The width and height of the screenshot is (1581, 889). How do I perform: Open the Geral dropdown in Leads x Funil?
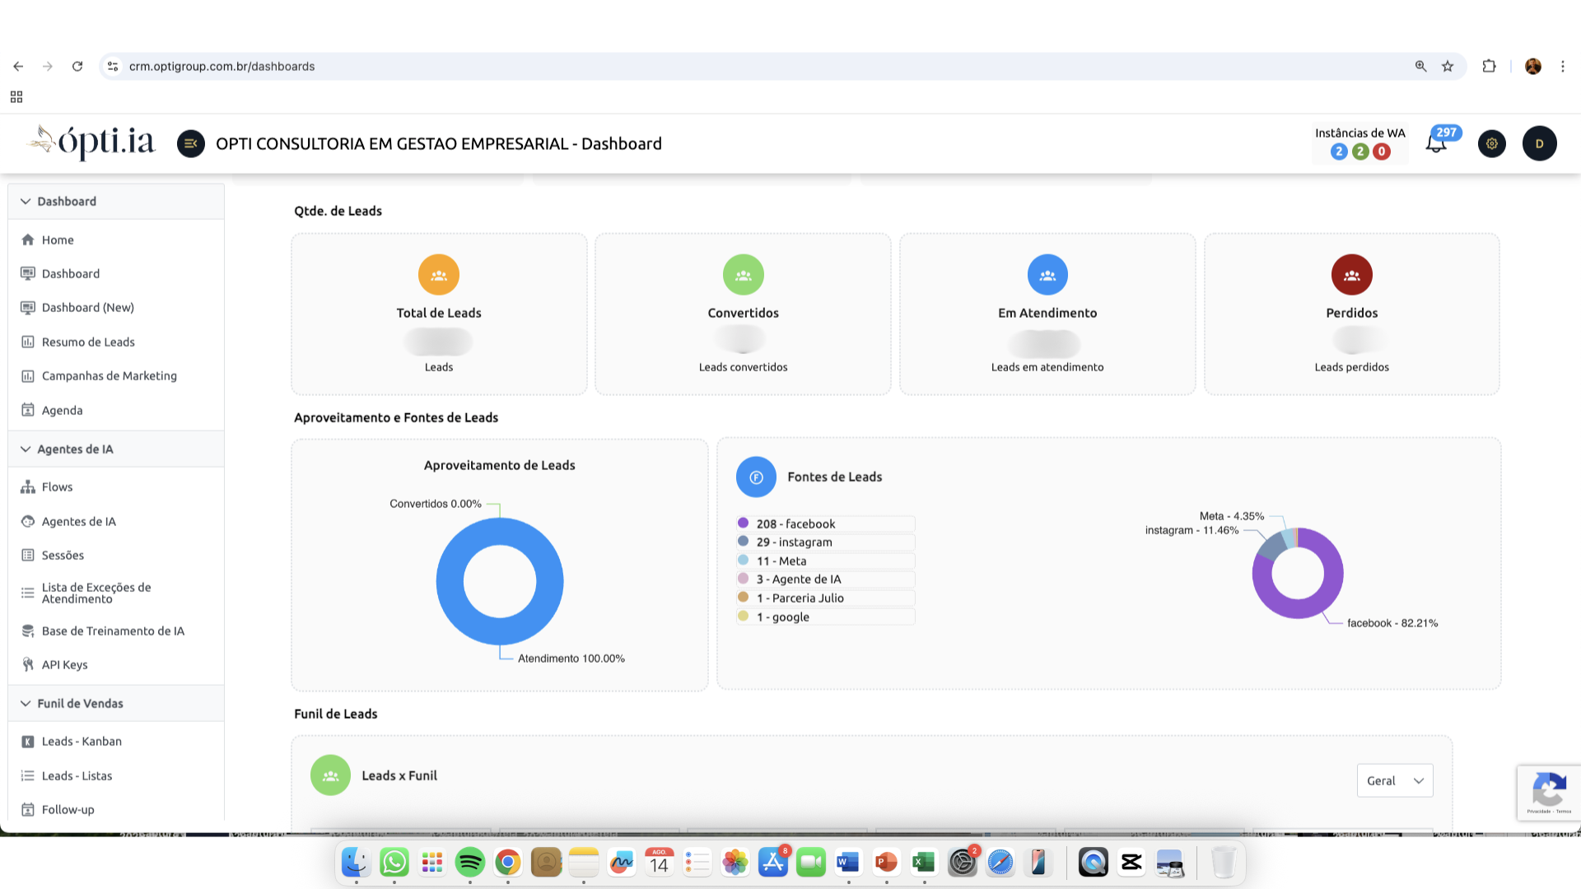pos(1394,781)
